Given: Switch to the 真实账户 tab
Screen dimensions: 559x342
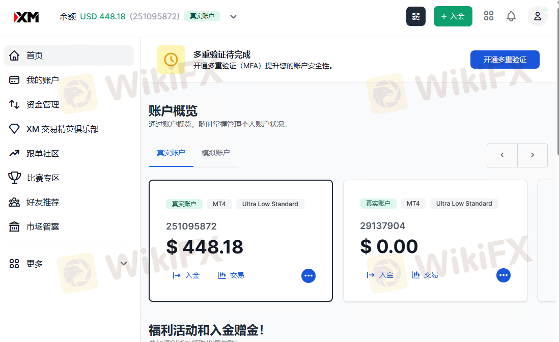Looking at the screenshot, I should (x=171, y=153).
